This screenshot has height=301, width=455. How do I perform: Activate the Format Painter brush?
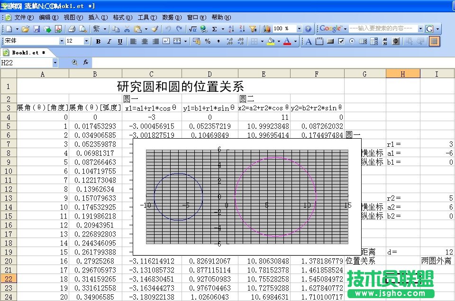coord(155,28)
